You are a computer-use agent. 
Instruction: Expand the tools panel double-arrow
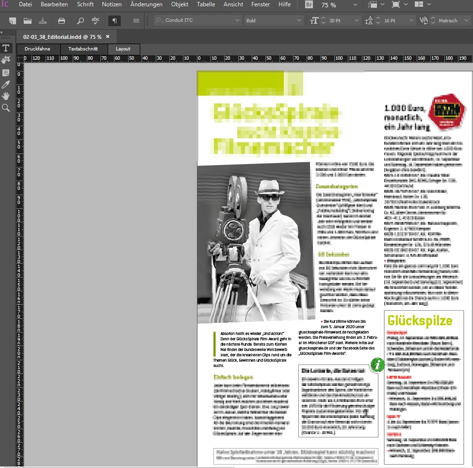coord(1,33)
